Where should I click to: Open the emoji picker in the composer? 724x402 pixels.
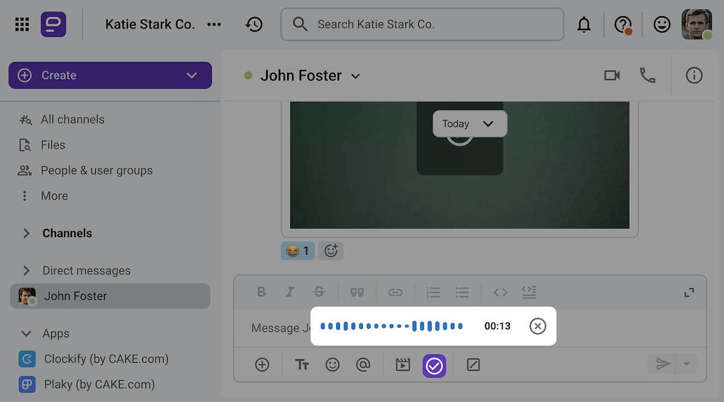tap(332, 365)
